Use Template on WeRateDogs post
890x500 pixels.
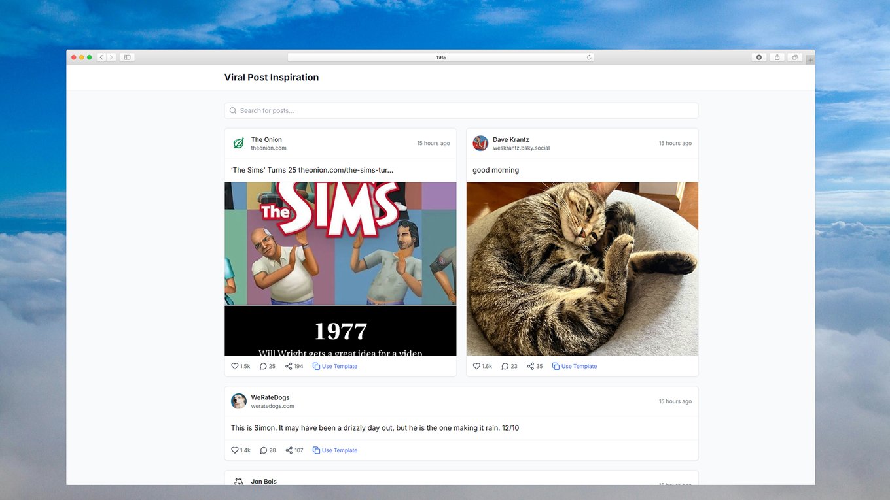tap(335, 450)
